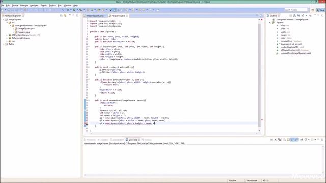Image resolution: width=326 pixels, height=183 pixels.
Task: Open the Refactor menu
Action: [24, 5]
